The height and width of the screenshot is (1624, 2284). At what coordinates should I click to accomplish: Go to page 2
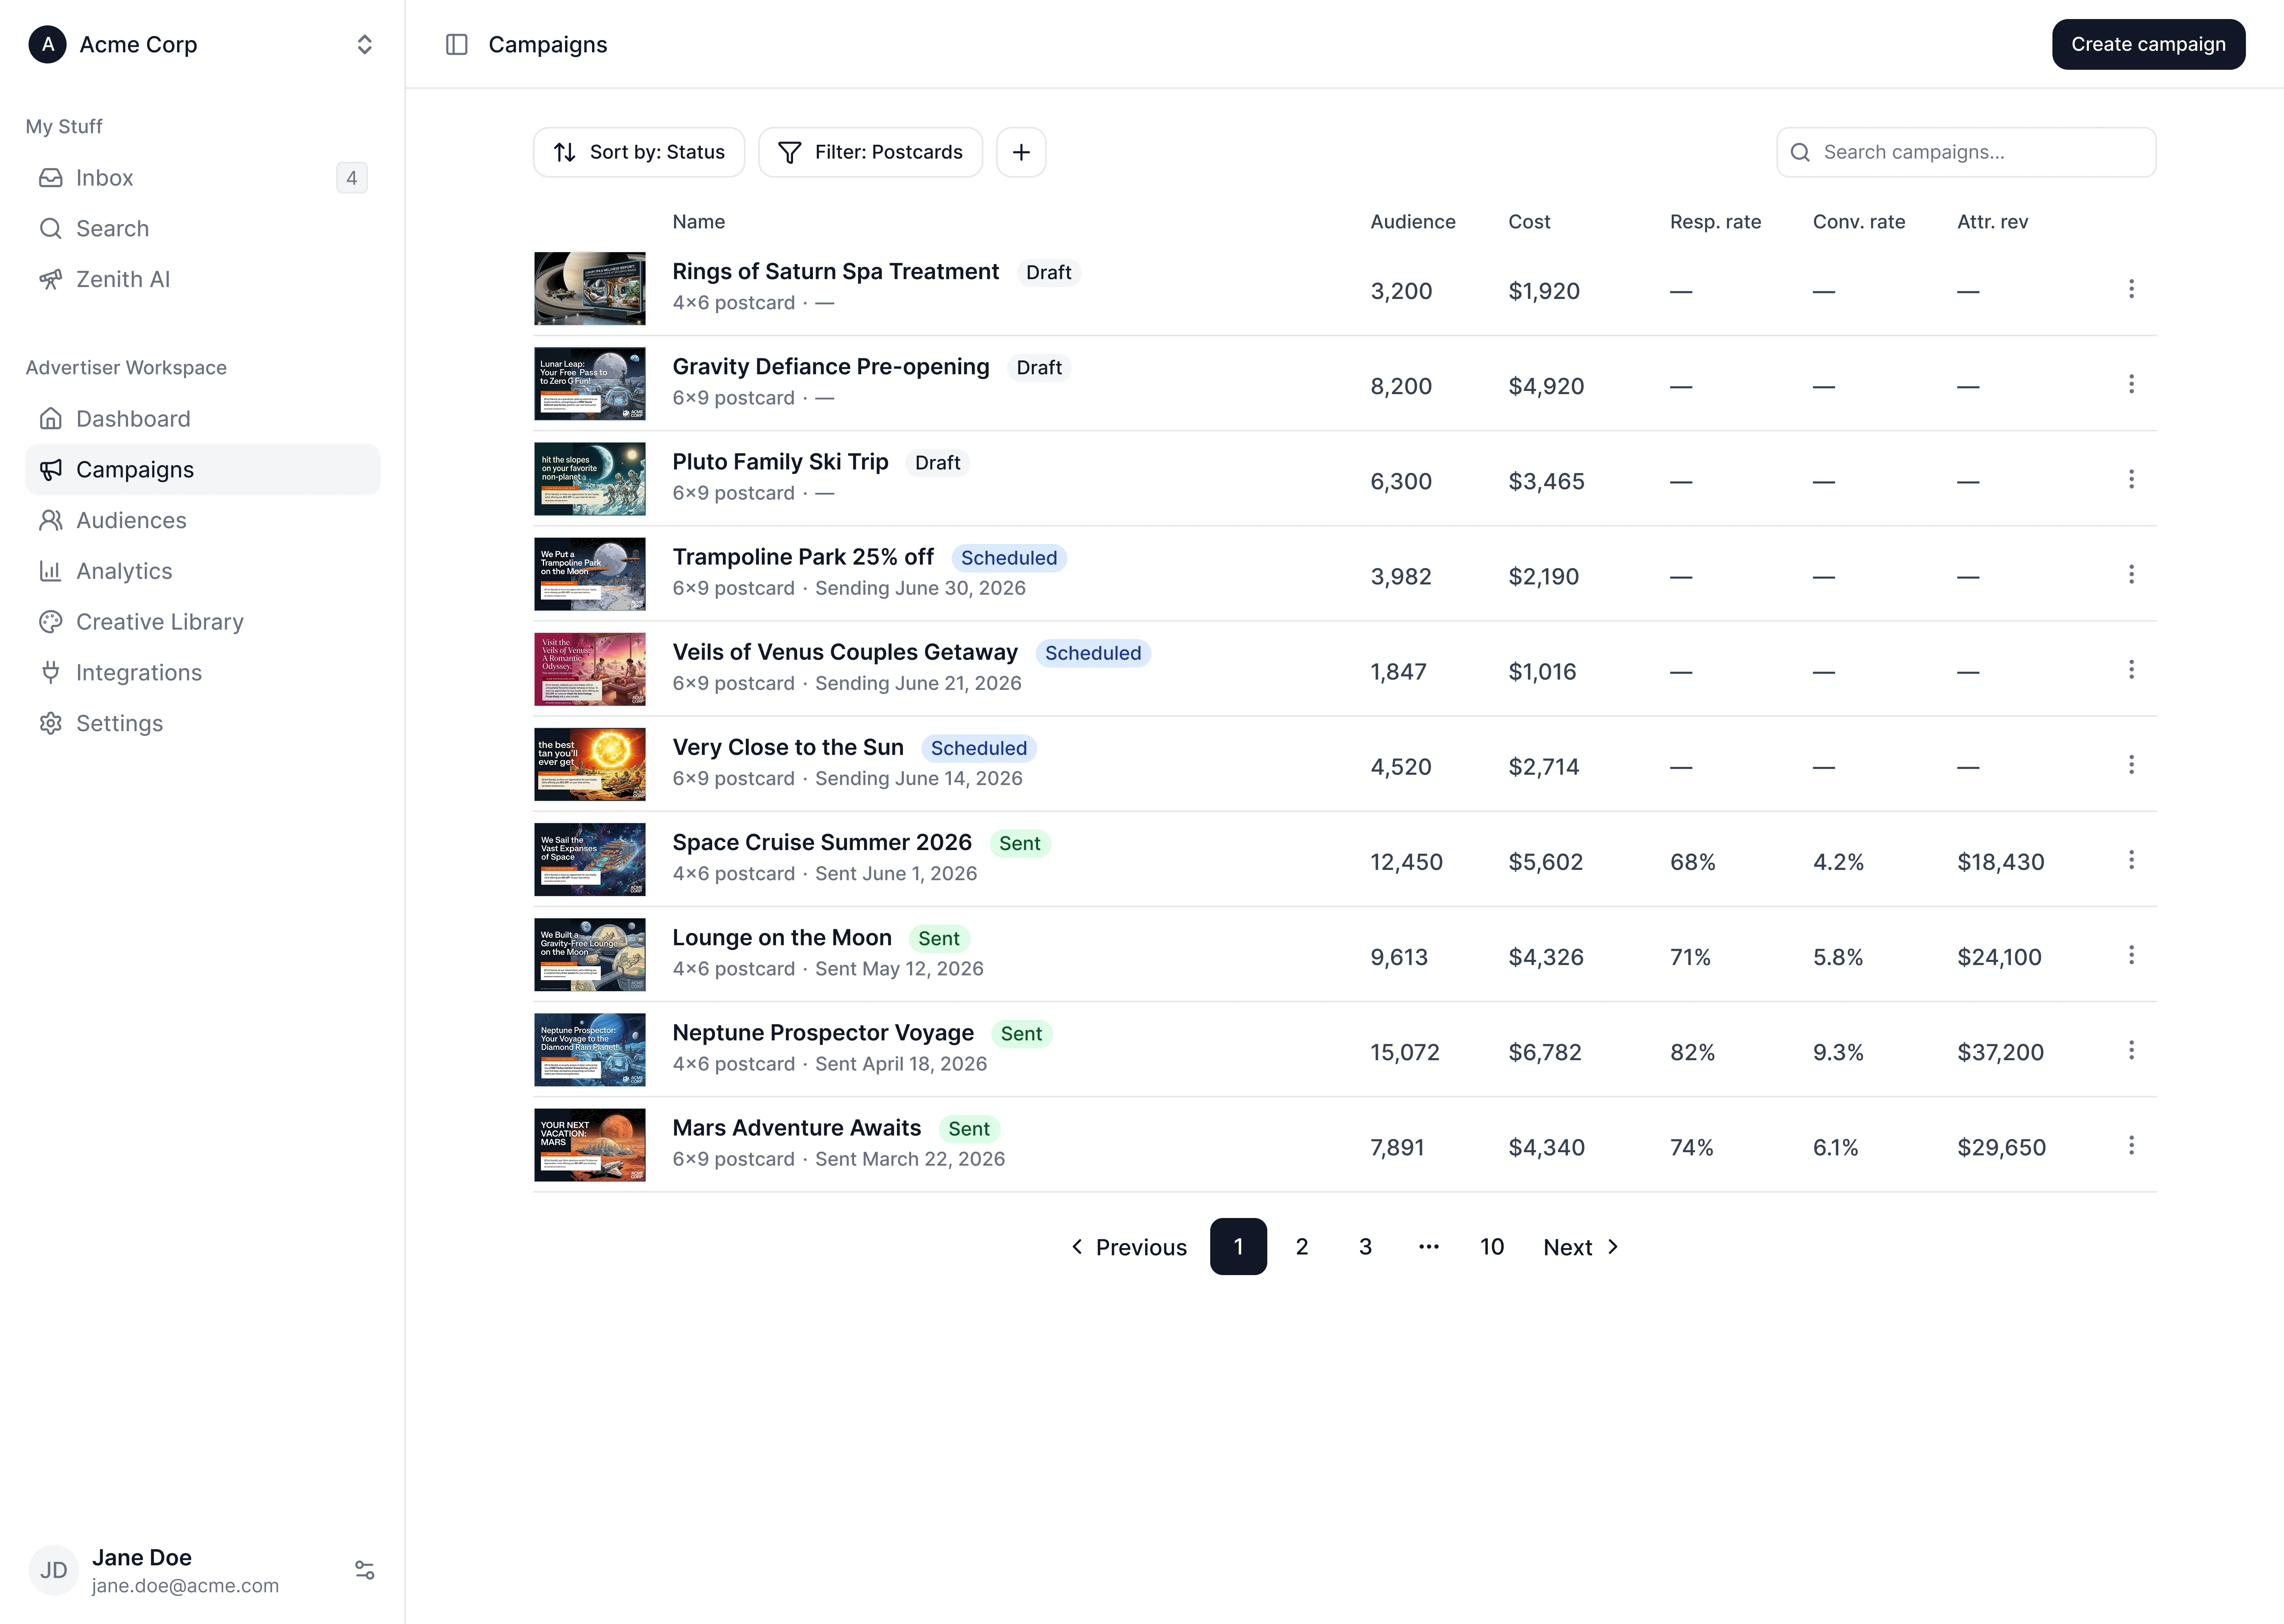(x=1302, y=1247)
